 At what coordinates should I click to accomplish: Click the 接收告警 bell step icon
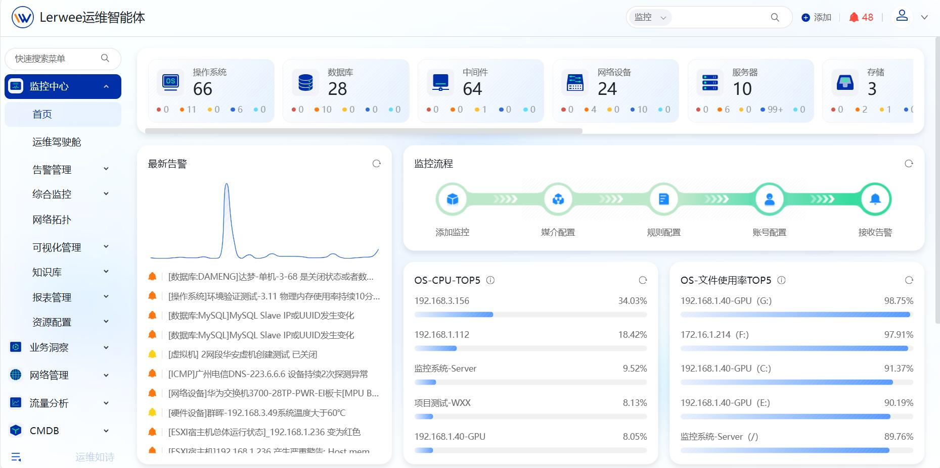point(875,199)
